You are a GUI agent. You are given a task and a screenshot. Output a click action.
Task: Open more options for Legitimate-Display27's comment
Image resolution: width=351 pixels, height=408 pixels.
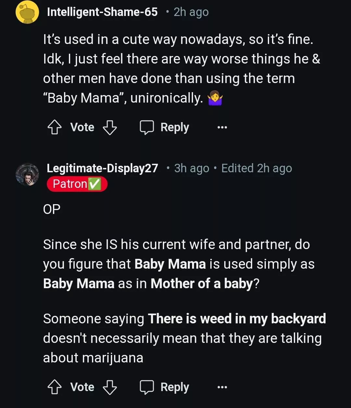[222, 387]
